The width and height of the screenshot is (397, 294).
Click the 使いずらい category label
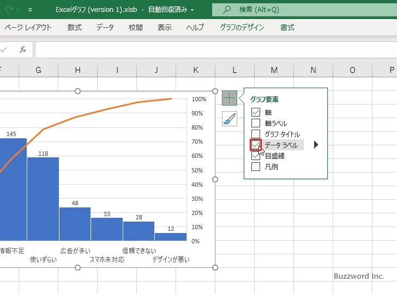click(x=43, y=259)
